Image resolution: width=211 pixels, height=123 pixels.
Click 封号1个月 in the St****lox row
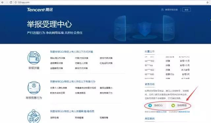pos(185,65)
